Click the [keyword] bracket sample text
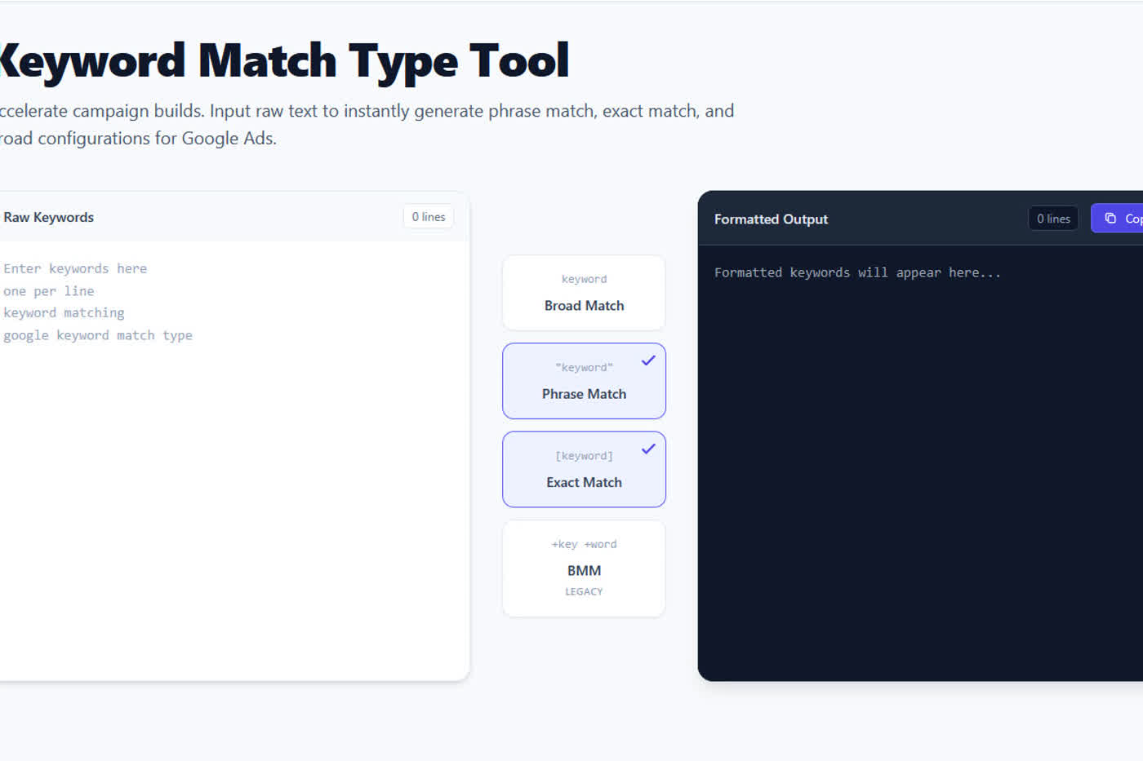This screenshot has width=1143, height=761. 584,456
